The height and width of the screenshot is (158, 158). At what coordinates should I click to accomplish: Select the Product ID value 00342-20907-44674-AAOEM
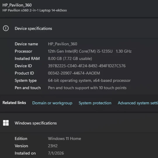[x=74, y=73]
